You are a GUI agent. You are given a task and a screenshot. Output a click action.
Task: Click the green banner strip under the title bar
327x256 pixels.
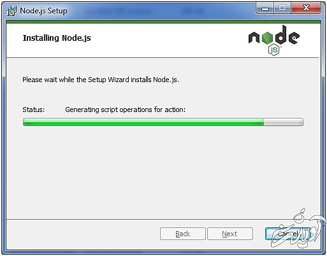[x=163, y=22]
